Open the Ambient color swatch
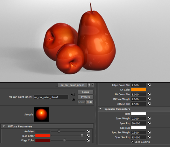Image resolution: width=170 pixels, height=147 pixels. pyautogui.click(x=43, y=131)
